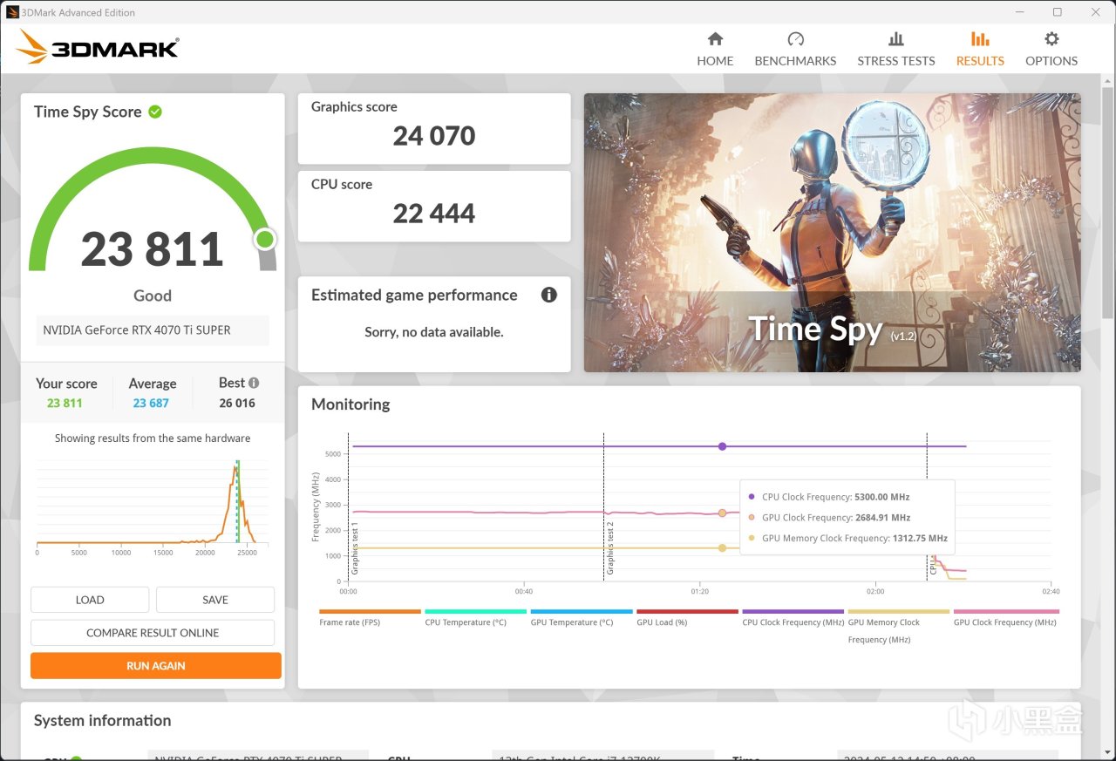Click the Graphics test 1 marker line
Screen dimensions: 1116x761
tap(349, 506)
